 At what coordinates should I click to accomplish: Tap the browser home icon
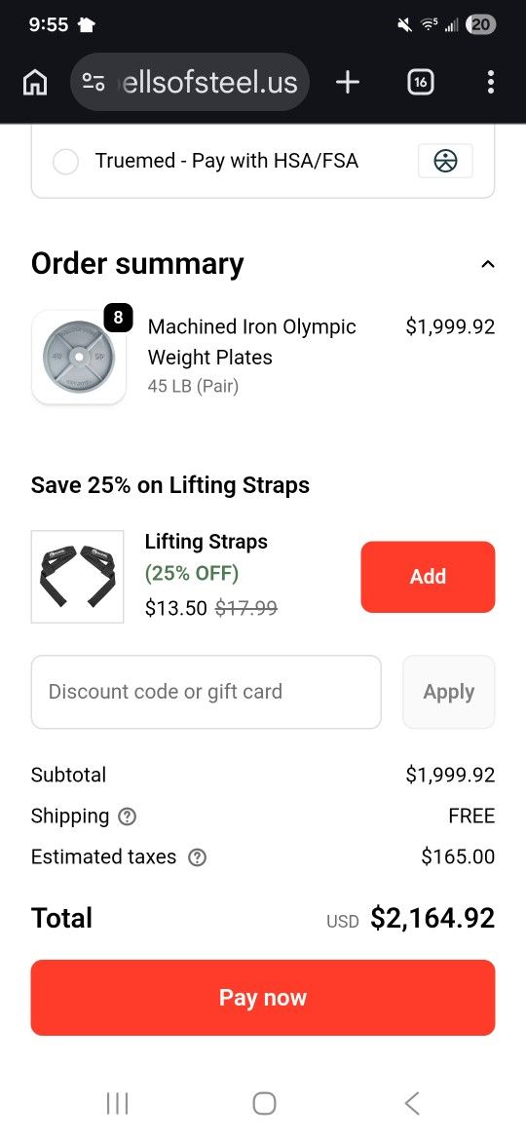tap(36, 83)
